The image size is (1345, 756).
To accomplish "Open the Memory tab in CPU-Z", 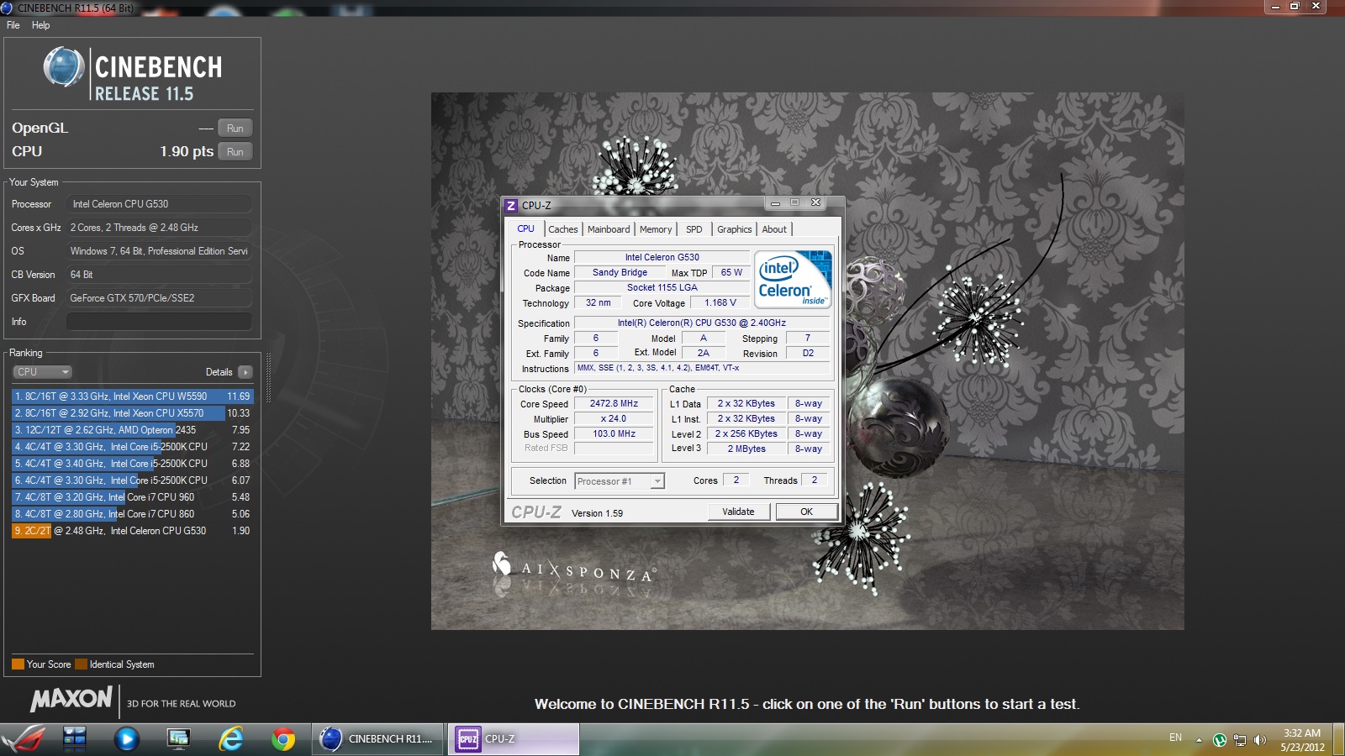I will click(x=656, y=229).
